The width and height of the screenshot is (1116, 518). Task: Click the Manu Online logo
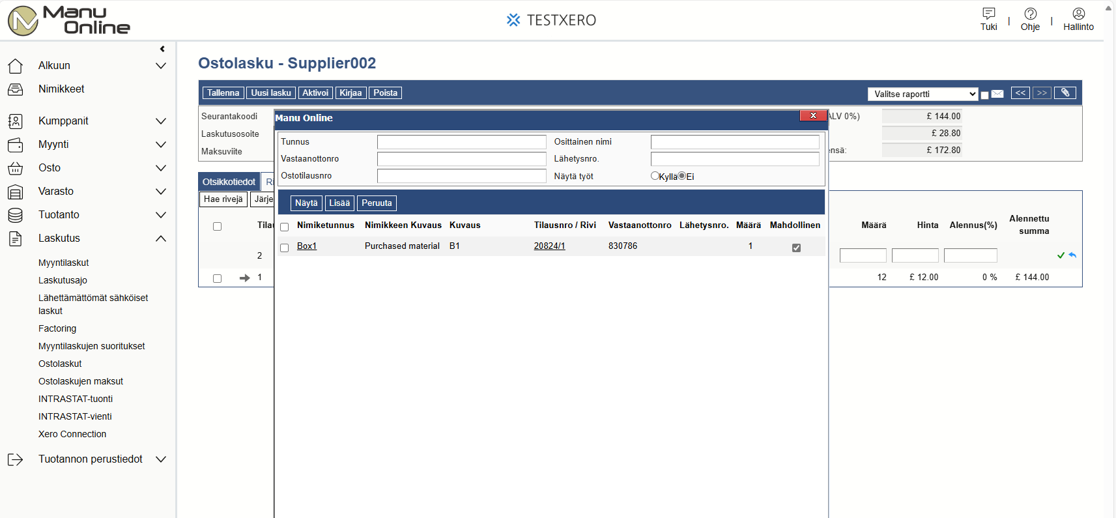coord(69,20)
